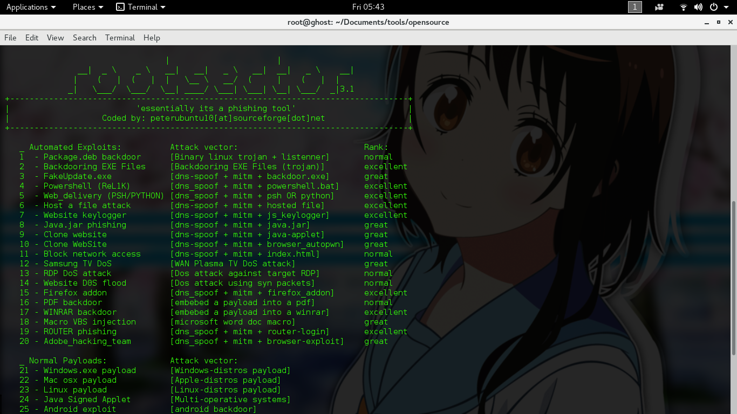
Task: Click the clock showing Fri 05:43
Action: (368, 7)
